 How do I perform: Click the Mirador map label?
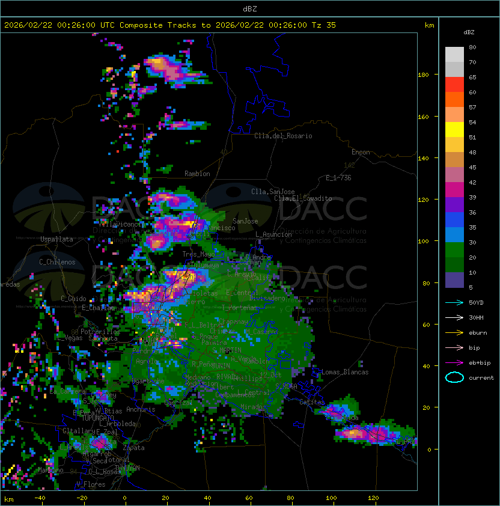pyautogui.click(x=253, y=407)
